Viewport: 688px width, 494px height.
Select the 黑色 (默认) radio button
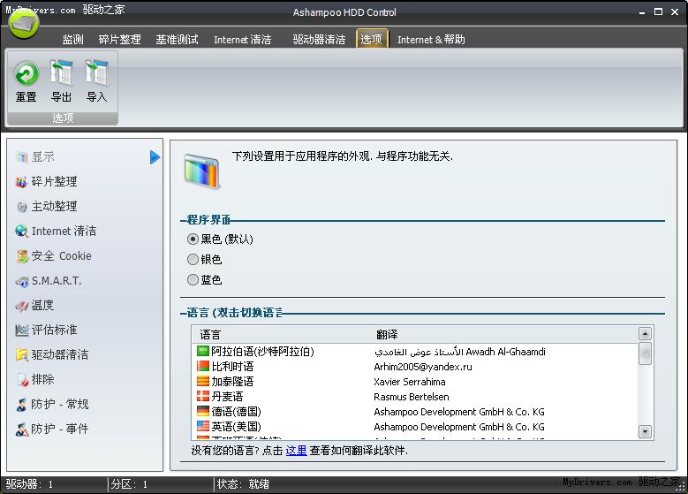tap(193, 239)
